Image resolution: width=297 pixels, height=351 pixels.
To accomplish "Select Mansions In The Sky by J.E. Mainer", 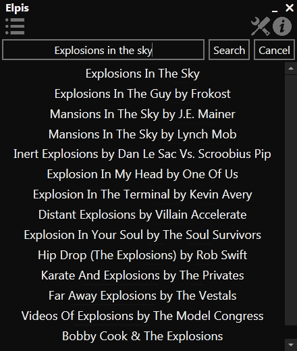I will [142, 114].
